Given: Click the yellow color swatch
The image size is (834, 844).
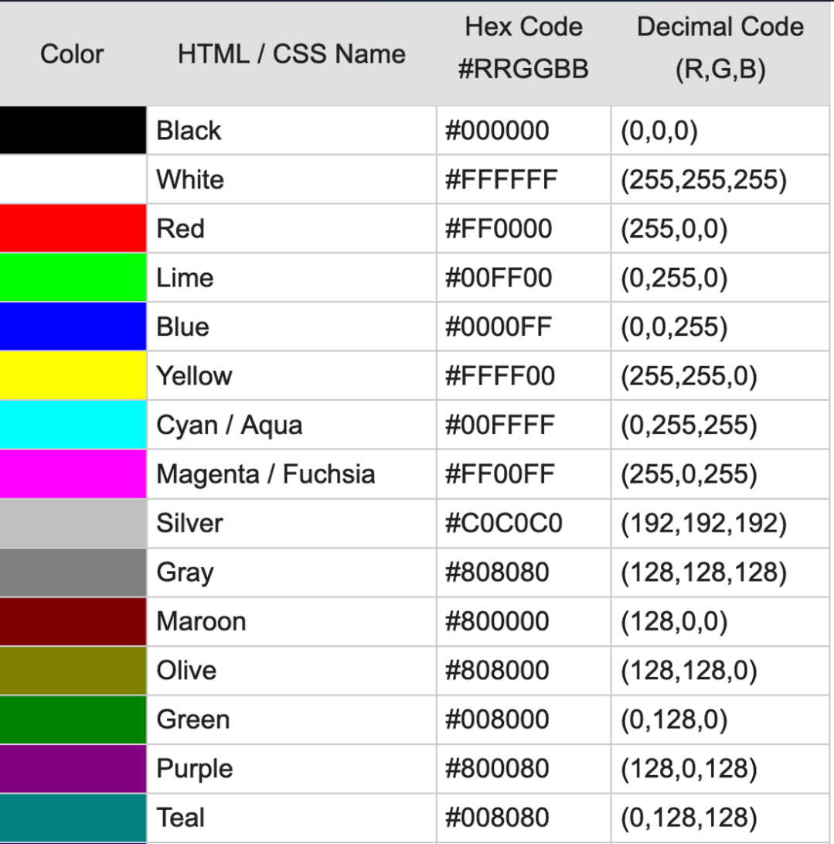Looking at the screenshot, I should (73, 376).
